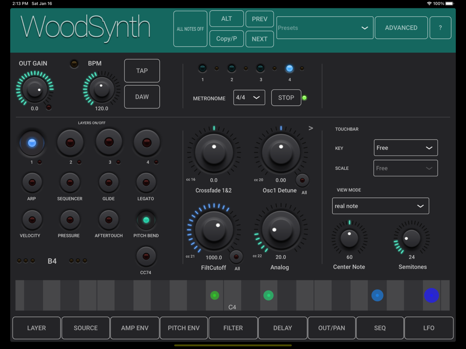Viewport: 466px width, 349px height.
Task: Toggle the All button beside FiltCutoff
Action: point(236,257)
